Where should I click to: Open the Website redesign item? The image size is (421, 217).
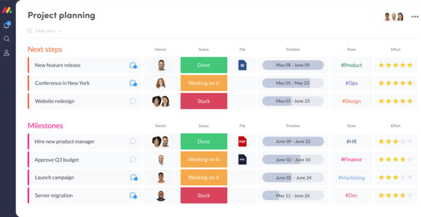(x=54, y=101)
